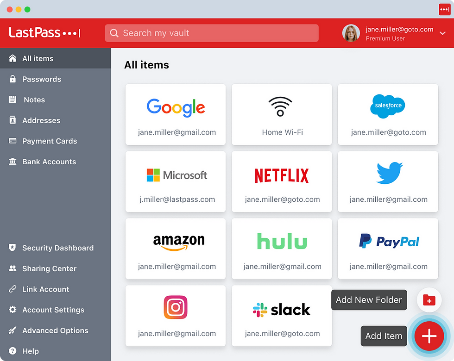Open the Slack vault item
Image resolution: width=454 pixels, height=361 pixels.
(282, 316)
